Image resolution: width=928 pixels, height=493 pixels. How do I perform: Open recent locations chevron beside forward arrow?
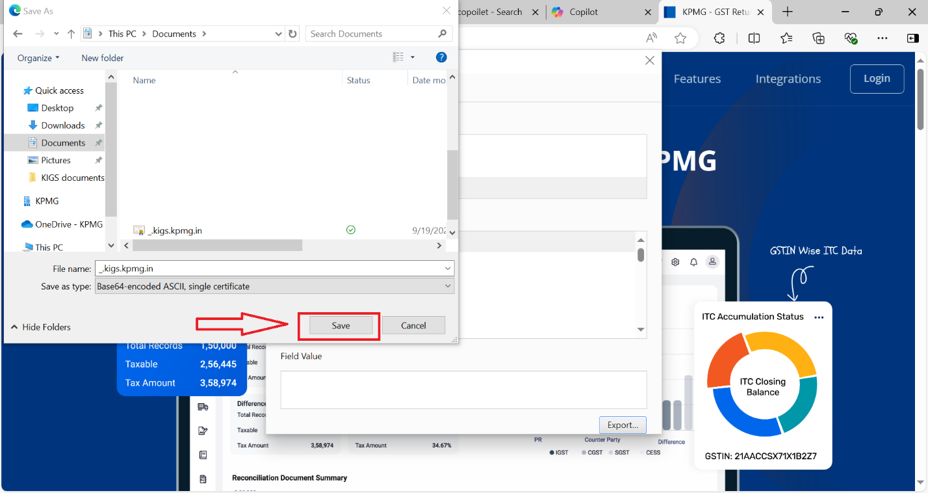[x=57, y=34]
